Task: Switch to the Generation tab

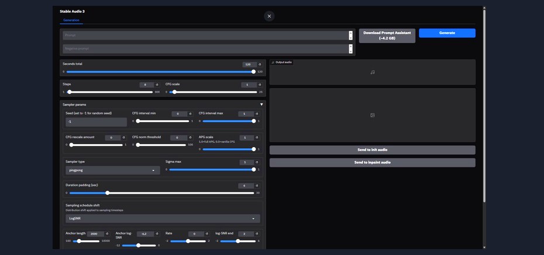Action: pyautogui.click(x=71, y=20)
